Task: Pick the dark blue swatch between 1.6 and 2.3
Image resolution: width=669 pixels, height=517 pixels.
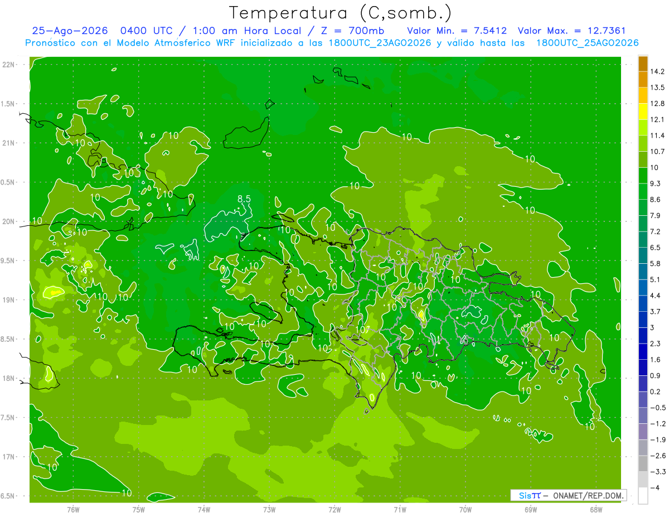Action: pos(642,351)
